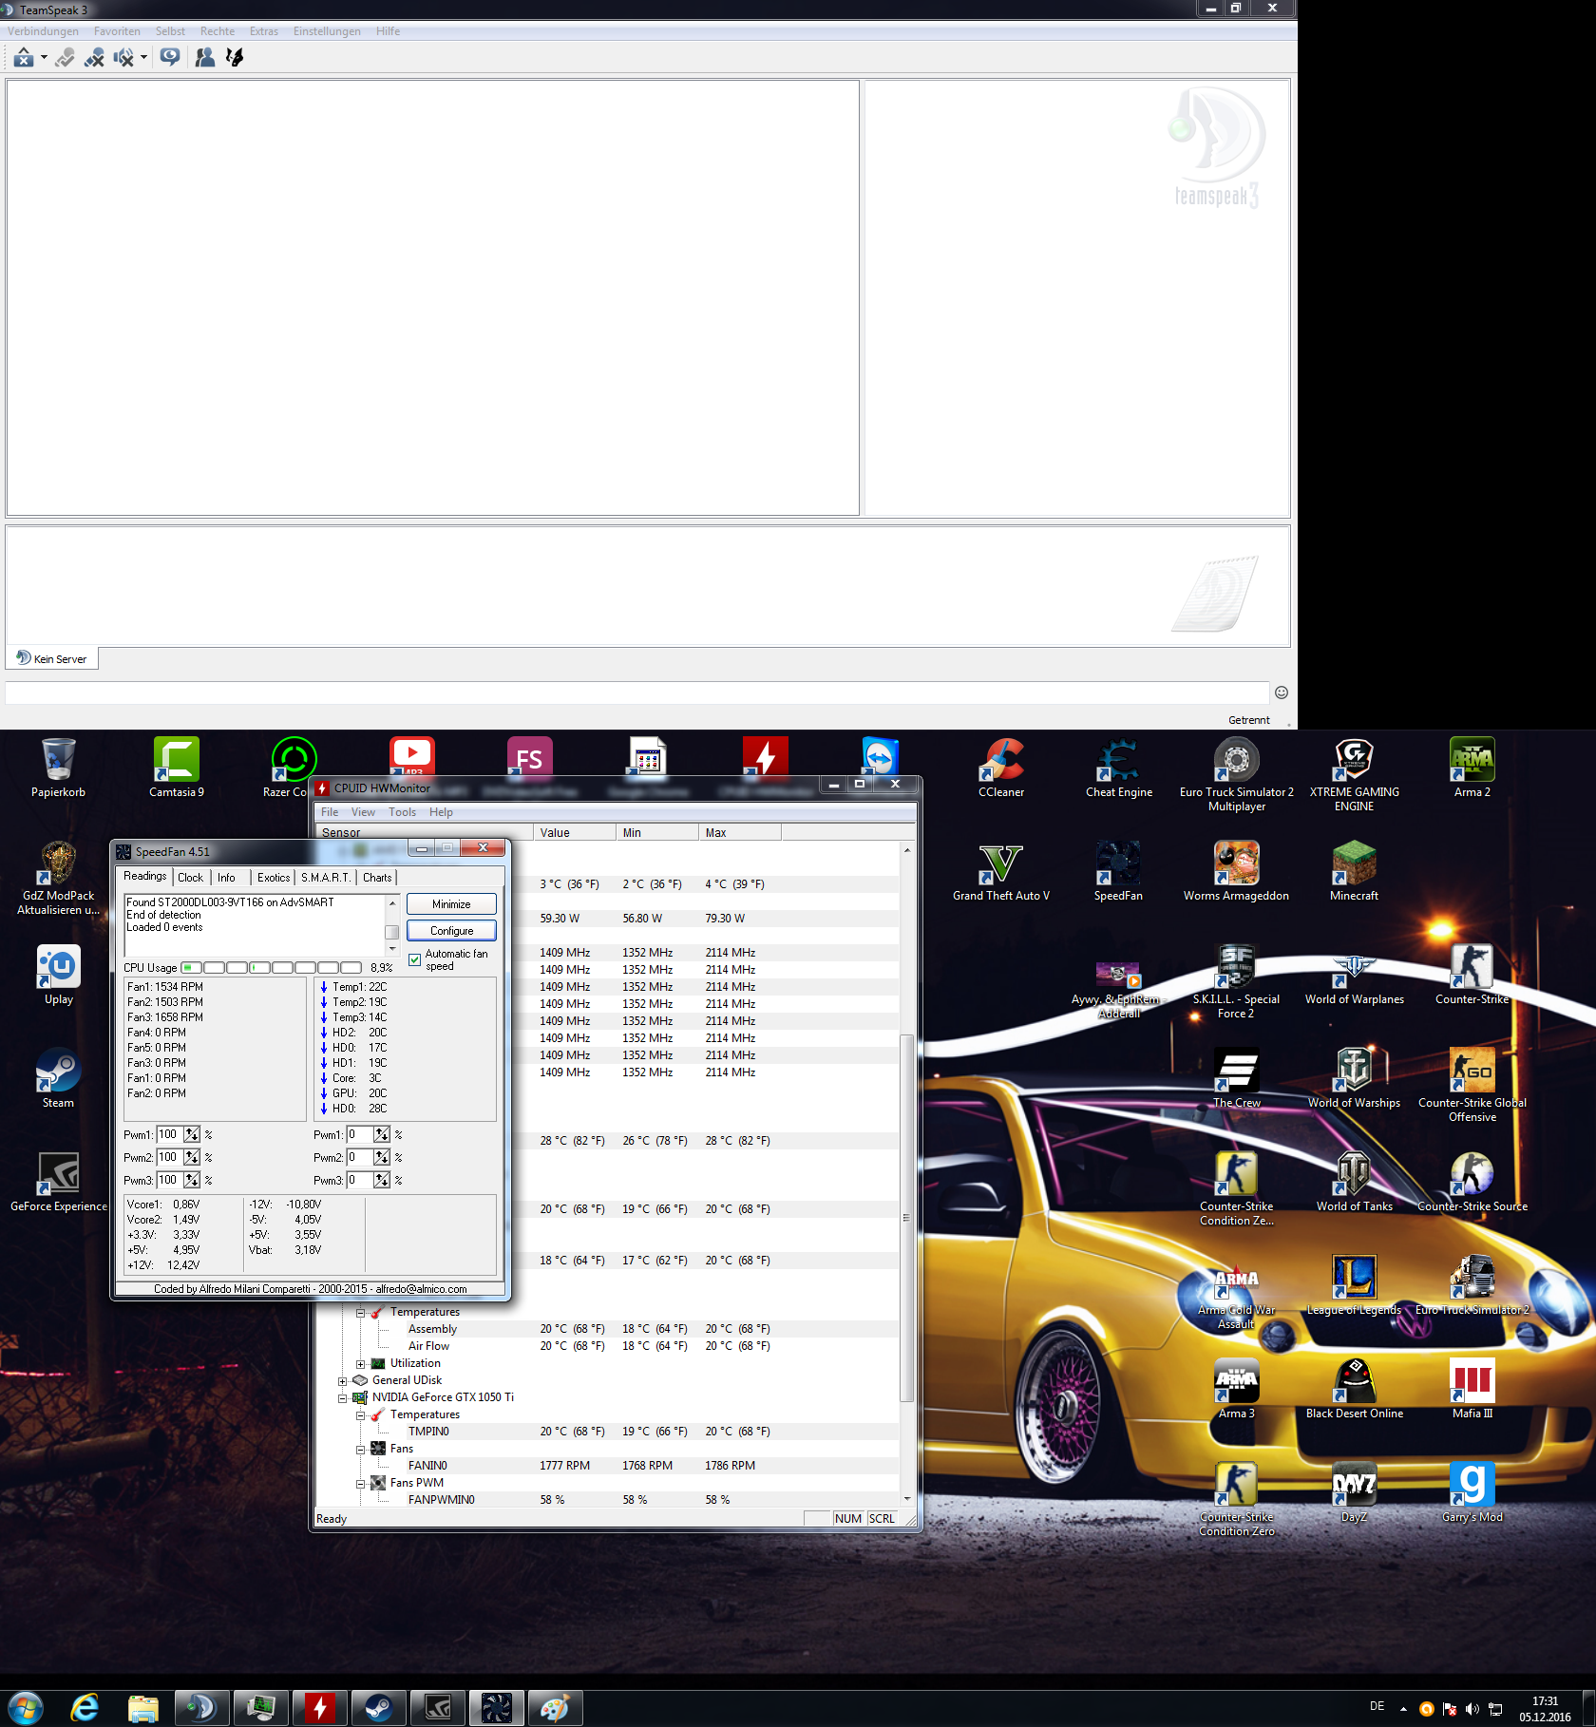Expand the Utilization node in HWMonitor
This screenshot has height=1727, width=1596.
(361, 1363)
